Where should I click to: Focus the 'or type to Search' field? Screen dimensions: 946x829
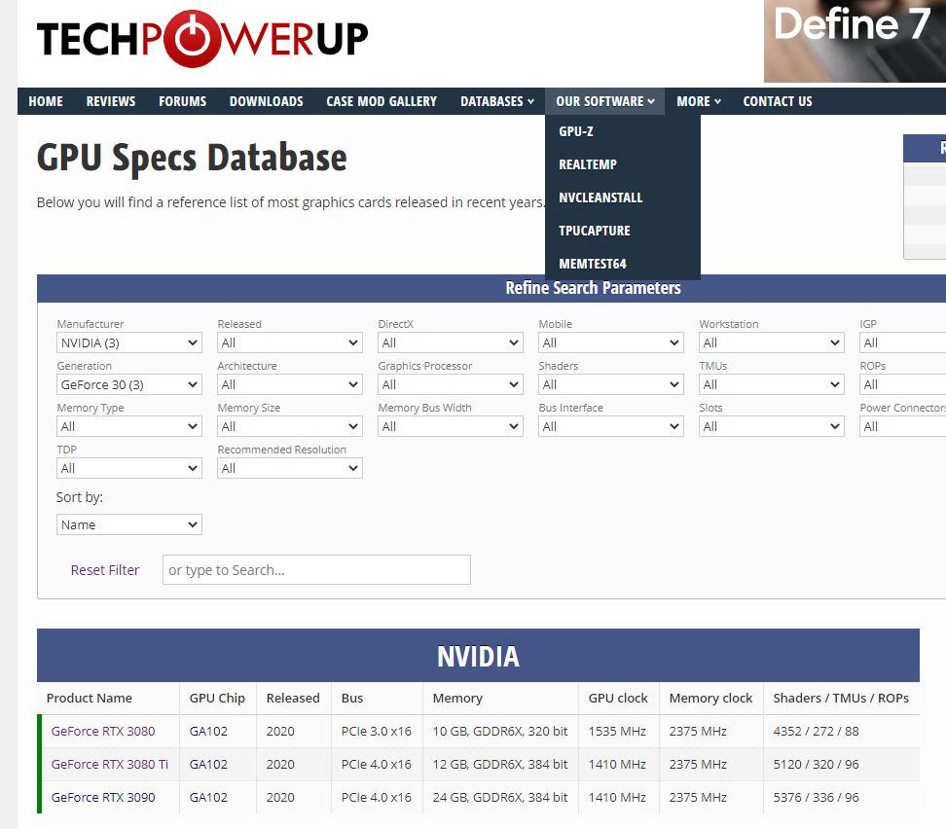pyautogui.click(x=316, y=570)
